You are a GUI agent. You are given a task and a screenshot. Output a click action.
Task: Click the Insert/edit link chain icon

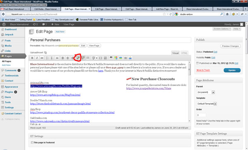click(x=78, y=58)
